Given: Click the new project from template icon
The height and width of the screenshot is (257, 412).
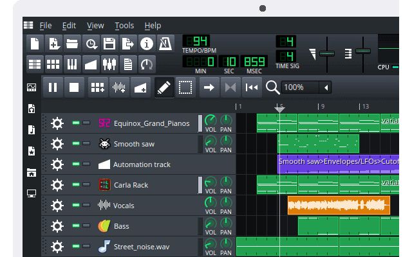Looking at the screenshot, I should tap(53, 44).
